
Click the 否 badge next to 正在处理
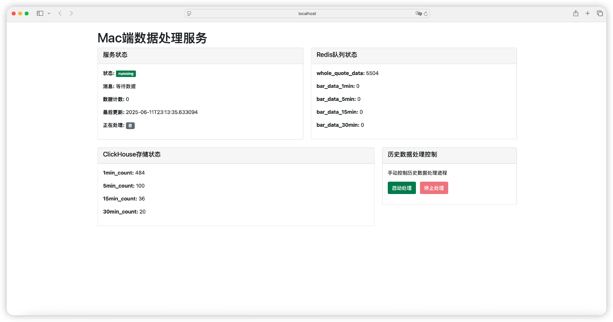130,126
